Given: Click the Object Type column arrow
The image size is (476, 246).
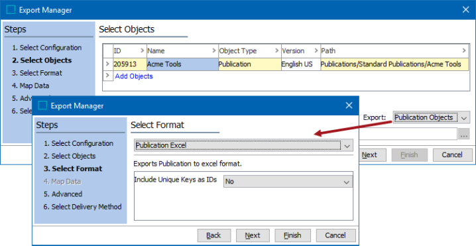Looking at the screenshot, I should tap(276, 50).
